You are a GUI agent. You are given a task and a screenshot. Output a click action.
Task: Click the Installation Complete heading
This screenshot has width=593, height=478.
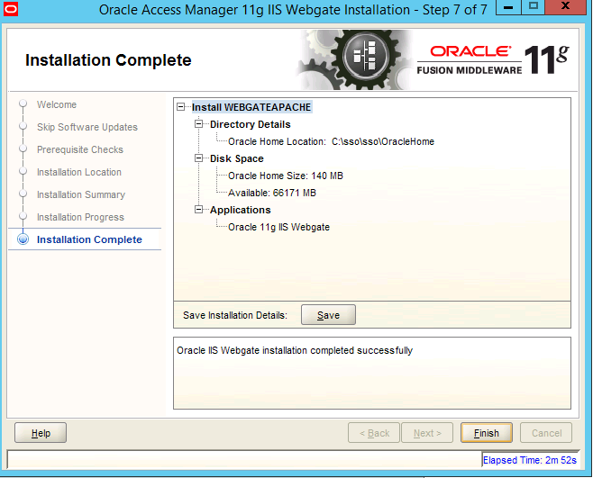tap(108, 60)
